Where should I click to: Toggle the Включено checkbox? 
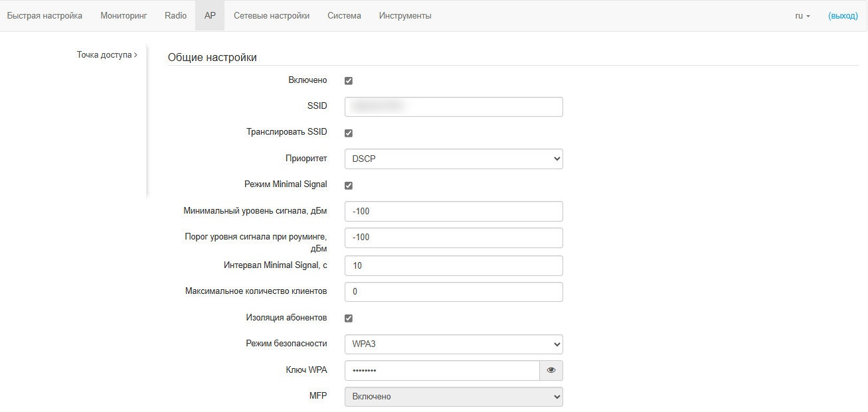(349, 81)
